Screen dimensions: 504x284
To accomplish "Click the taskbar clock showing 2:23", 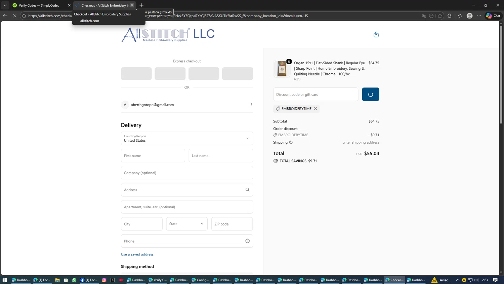I will [485, 280].
